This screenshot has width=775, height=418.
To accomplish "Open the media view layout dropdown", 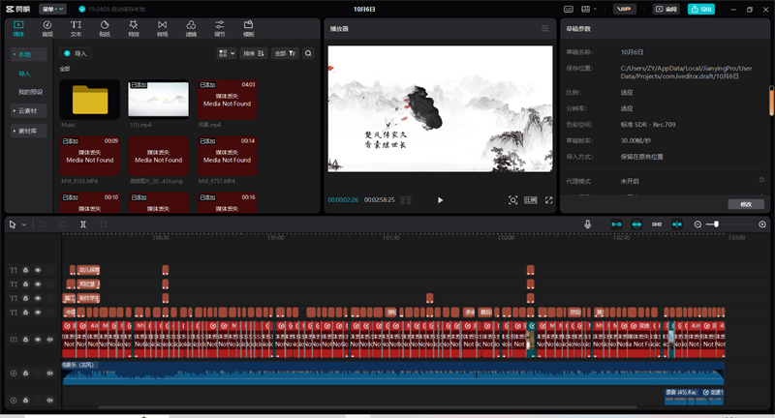I will [226, 53].
